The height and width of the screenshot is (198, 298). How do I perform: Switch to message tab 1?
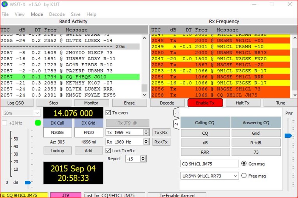click(x=176, y=113)
